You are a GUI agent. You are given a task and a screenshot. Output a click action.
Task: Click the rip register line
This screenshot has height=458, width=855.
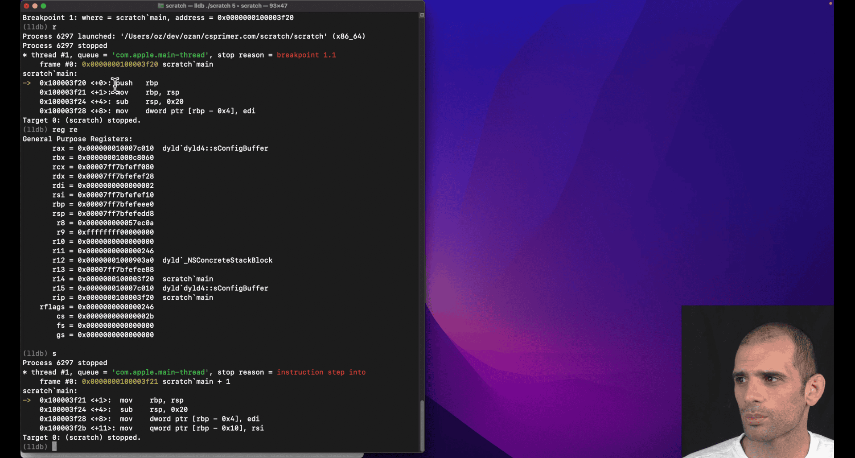pyautogui.click(x=132, y=297)
